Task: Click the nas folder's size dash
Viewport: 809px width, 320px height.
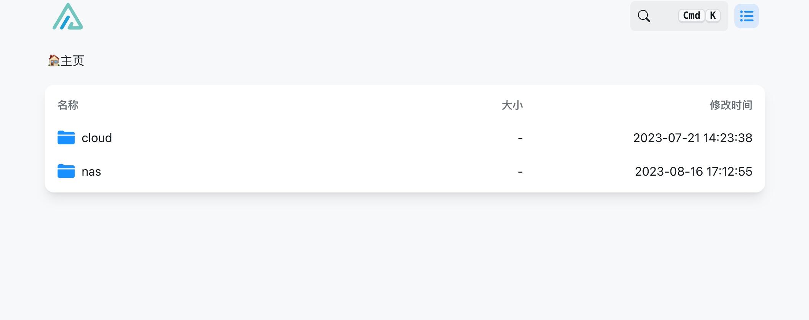Action: 520,171
